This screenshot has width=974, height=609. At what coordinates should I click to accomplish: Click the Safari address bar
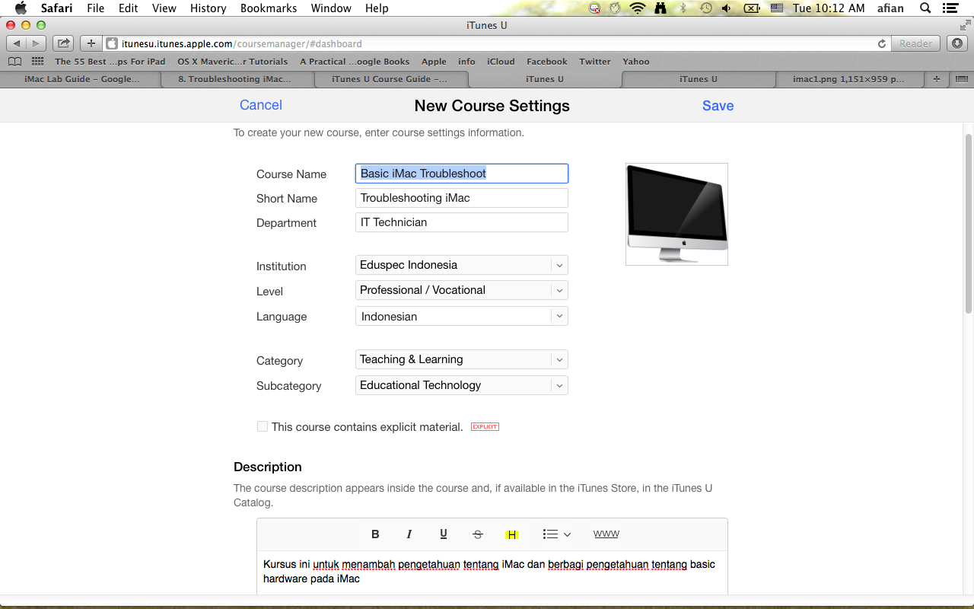497,43
